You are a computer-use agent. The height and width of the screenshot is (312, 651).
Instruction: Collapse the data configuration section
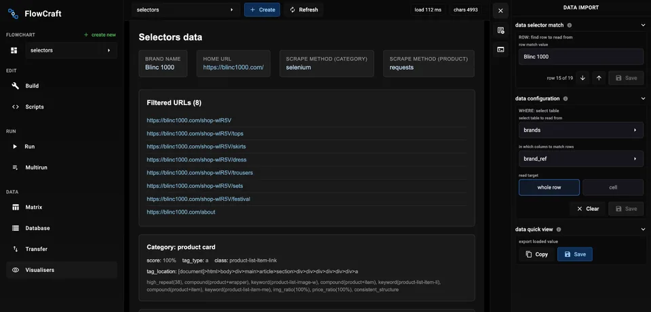643,99
